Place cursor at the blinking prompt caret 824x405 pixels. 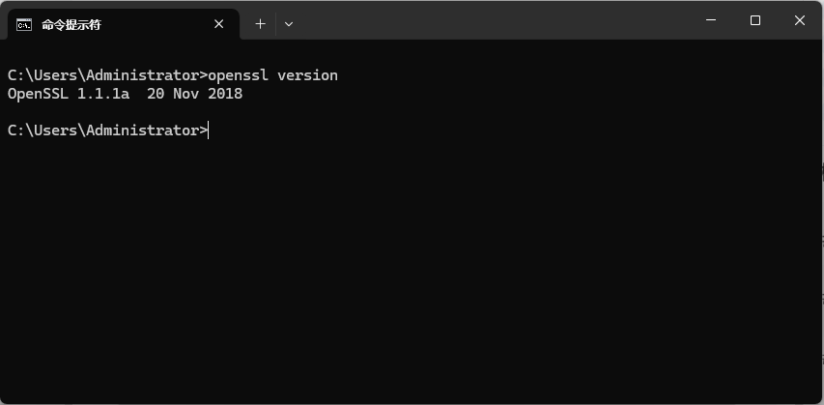click(x=209, y=130)
